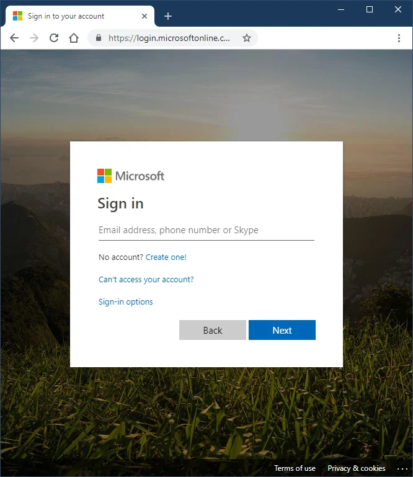Bookmark this page with the star icon
Image resolution: width=413 pixels, height=477 pixels.
click(247, 38)
